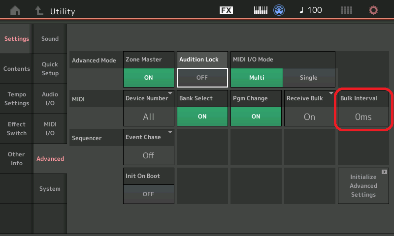This screenshot has width=394, height=236.
Task: Toggle Init On Boot switch
Action: [x=148, y=194]
